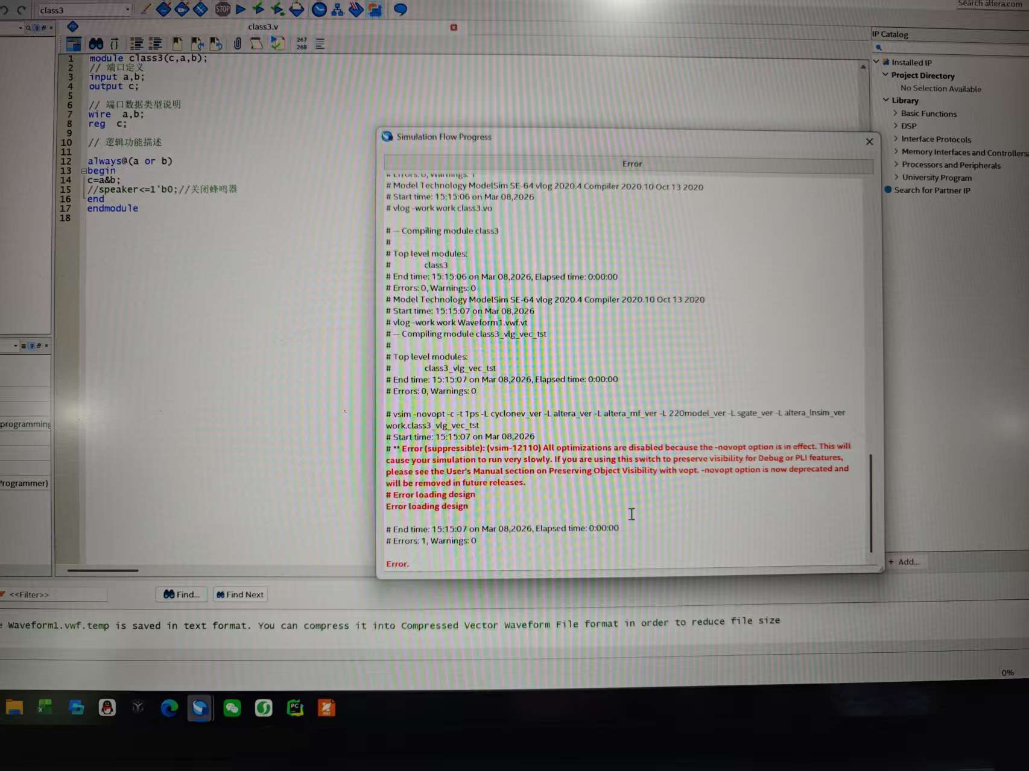
Task: Expand Memory Interfaces and Controllers
Action: click(x=896, y=151)
